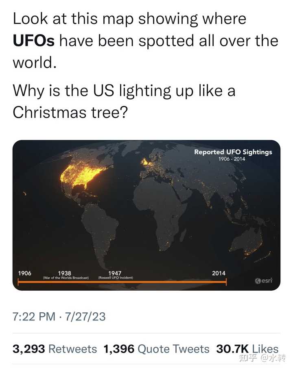Click the bright UK hotspot on the map
This screenshot has width=293, height=370.
144,161
